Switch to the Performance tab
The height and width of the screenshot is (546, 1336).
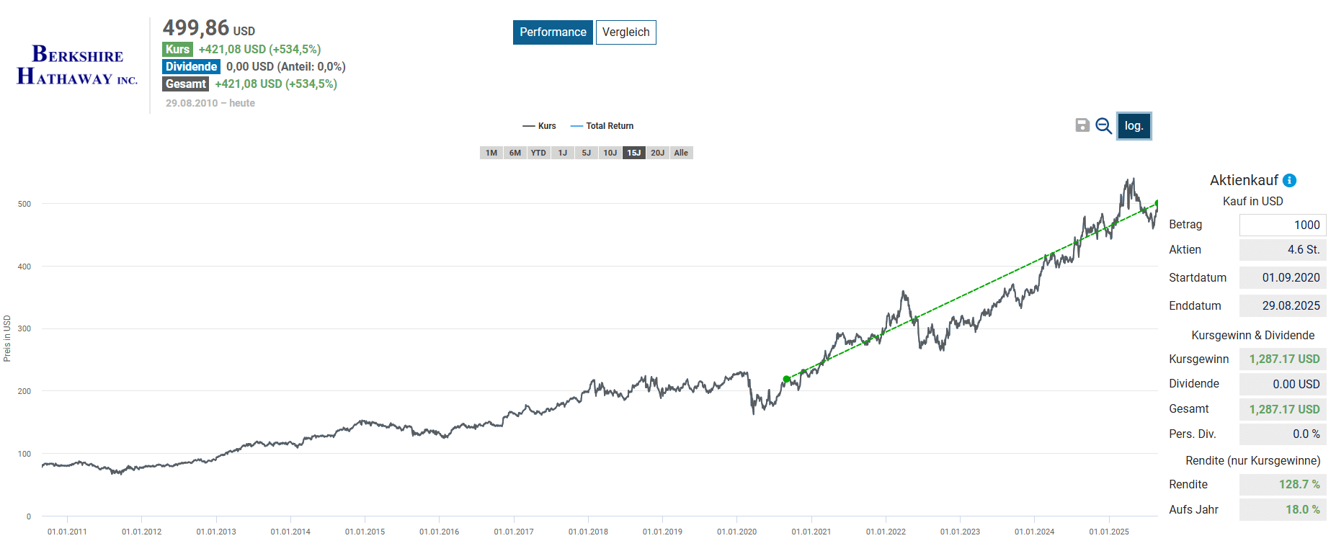click(x=553, y=32)
